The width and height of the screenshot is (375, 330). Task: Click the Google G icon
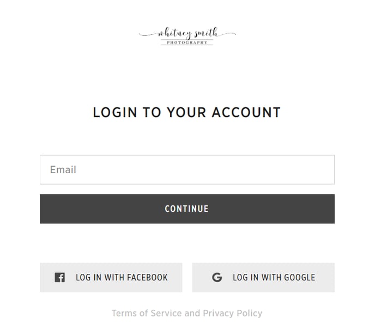(x=217, y=277)
